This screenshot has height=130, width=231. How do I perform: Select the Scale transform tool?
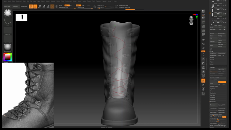click(44, 6)
